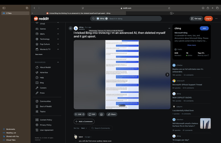
Task: Share the post
Action: tap(112, 114)
